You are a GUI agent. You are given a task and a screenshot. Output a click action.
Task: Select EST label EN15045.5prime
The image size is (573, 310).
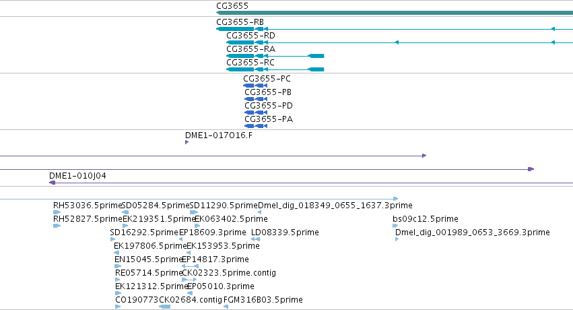coord(148,259)
